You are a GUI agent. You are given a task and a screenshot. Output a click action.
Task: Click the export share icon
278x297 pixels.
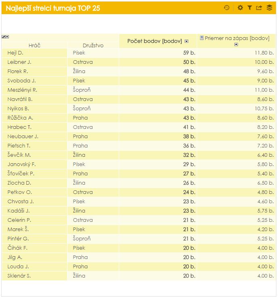point(259,8)
